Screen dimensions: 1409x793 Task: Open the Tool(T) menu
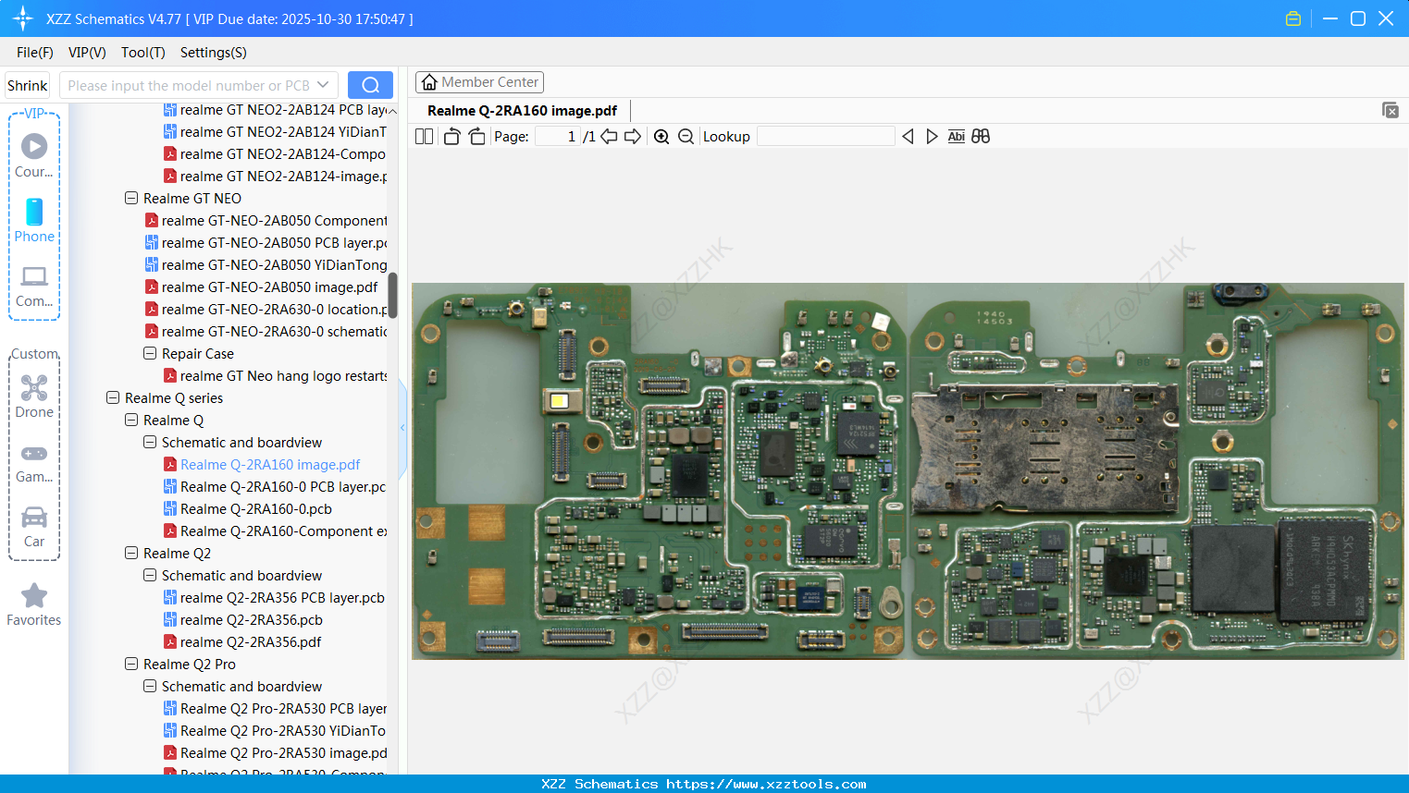click(142, 53)
